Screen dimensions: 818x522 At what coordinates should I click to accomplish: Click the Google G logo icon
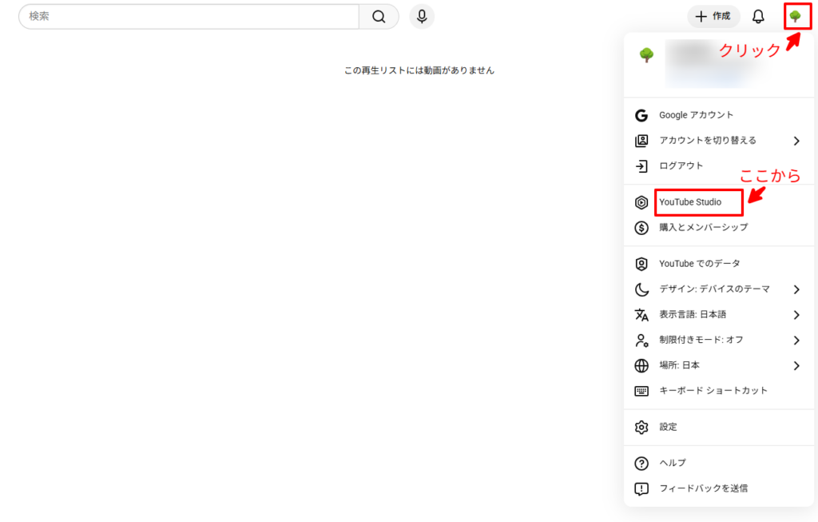641,115
